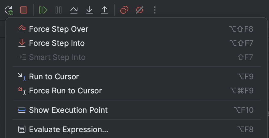This screenshot has height=138, width=269.
Task: Click the Step Over toolbar icon
Action: (74, 10)
